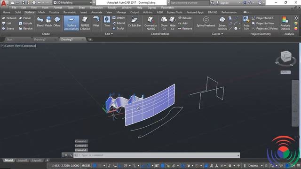
Task: Open the Decimal units dropdown
Action: (255, 166)
